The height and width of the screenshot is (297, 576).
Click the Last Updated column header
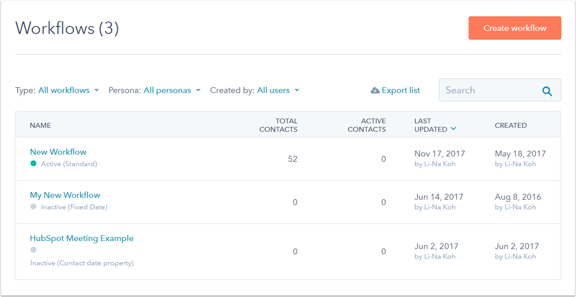point(431,125)
